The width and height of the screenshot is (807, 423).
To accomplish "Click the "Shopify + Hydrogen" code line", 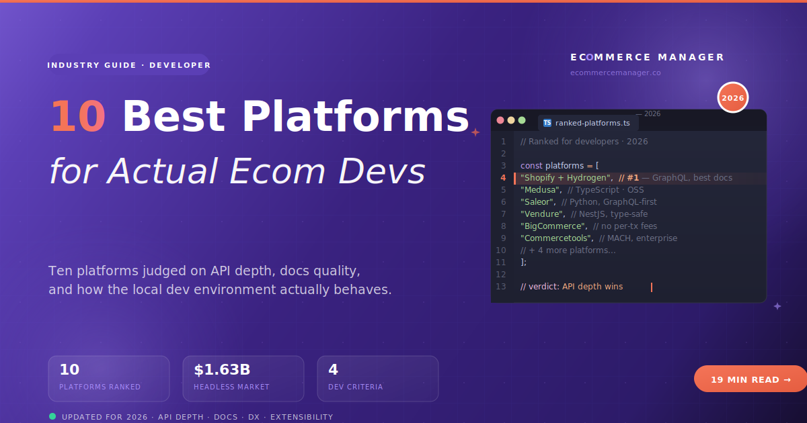I will pyautogui.click(x=626, y=178).
